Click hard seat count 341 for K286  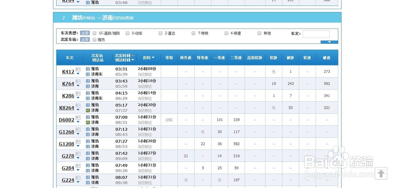tap(327, 96)
